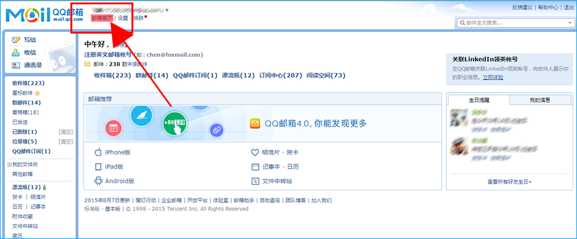Open 换肤 skin options

click(138, 18)
